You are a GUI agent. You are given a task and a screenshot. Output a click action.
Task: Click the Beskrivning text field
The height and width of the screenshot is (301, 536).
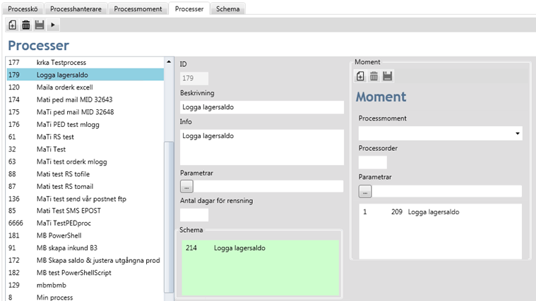point(261,107)
